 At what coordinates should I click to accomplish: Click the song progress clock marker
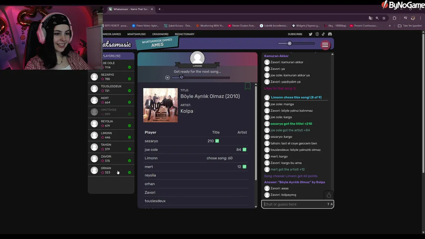tap(181, 77)
